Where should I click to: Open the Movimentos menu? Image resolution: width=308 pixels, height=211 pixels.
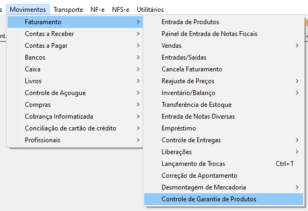tap(27, 10)
